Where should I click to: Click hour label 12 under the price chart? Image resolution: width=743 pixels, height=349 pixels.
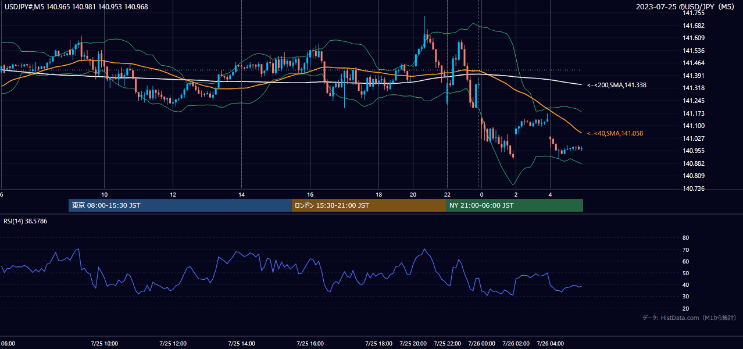pyautogui.click(x=173, y=194)
